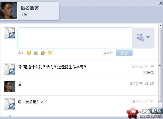This screenshot has height=119, width=163.
Task: Click avatar beside 请问爱情是什么 message
Action: [10, 104]
